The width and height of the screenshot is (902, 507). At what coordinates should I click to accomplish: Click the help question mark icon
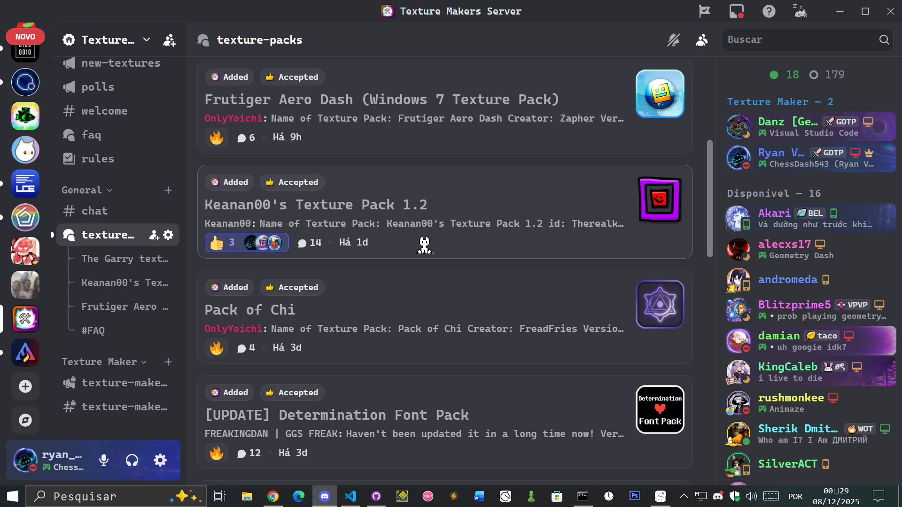point(769,11)
